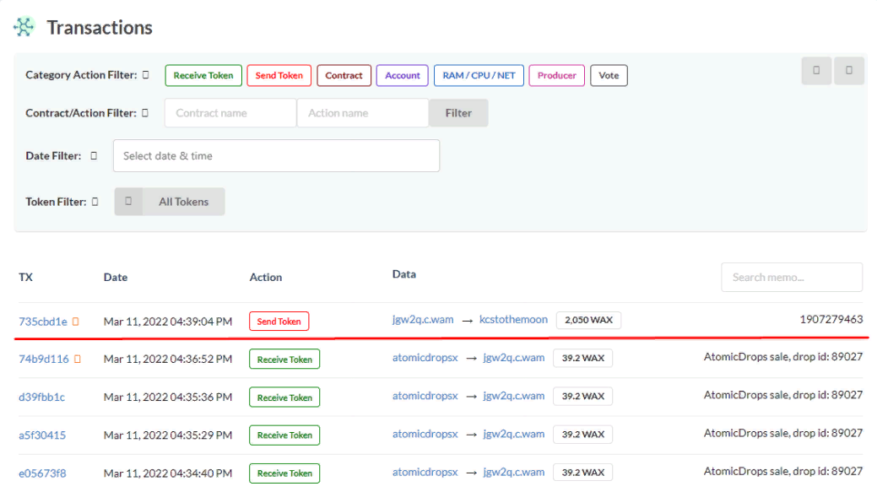The height and width of the screenshot is (492, 877).
Task: Open atomicdropsx link in d39fbb1c row
Action: (425, 396)
